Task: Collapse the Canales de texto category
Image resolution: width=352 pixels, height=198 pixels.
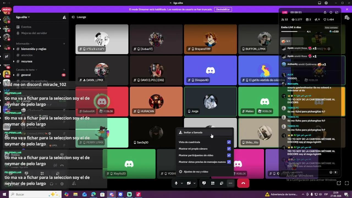Action: coord(27,70)
